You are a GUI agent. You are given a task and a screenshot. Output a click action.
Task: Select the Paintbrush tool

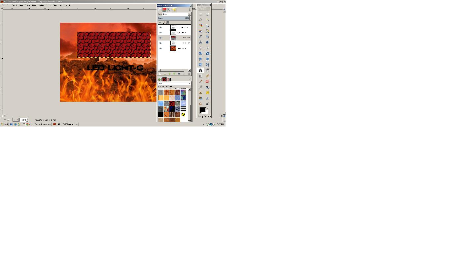200,81
